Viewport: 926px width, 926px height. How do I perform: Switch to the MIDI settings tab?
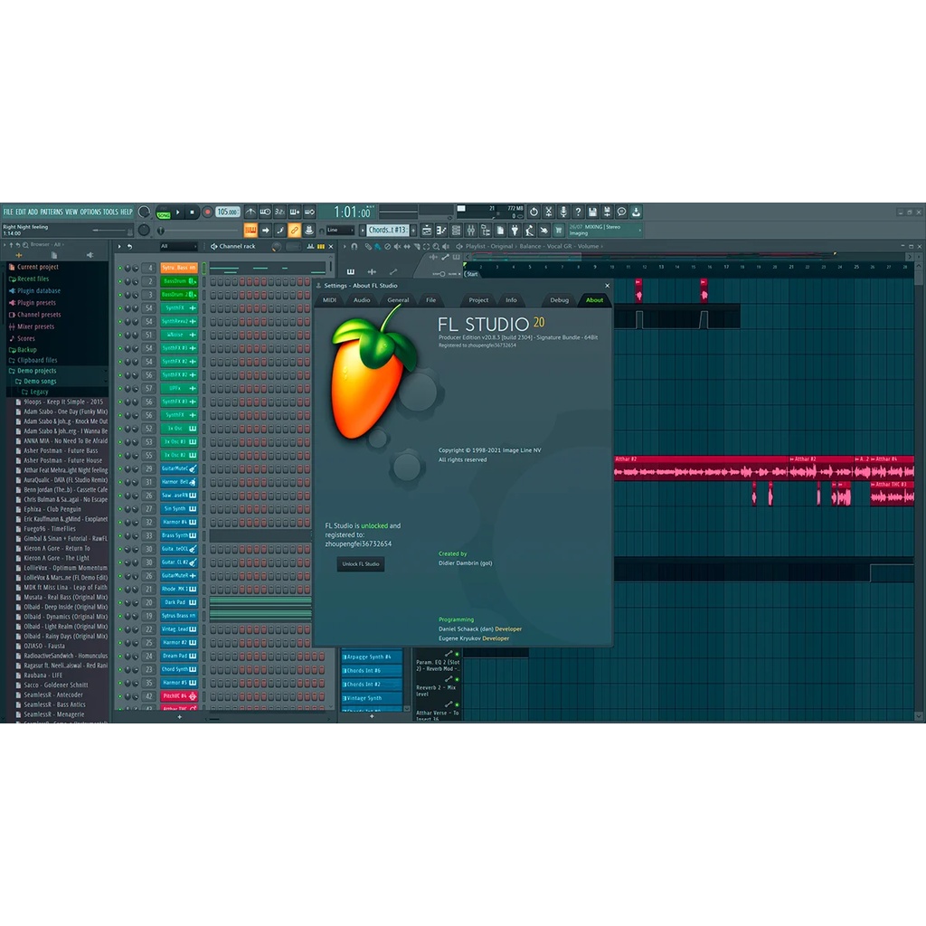[329, 300]
